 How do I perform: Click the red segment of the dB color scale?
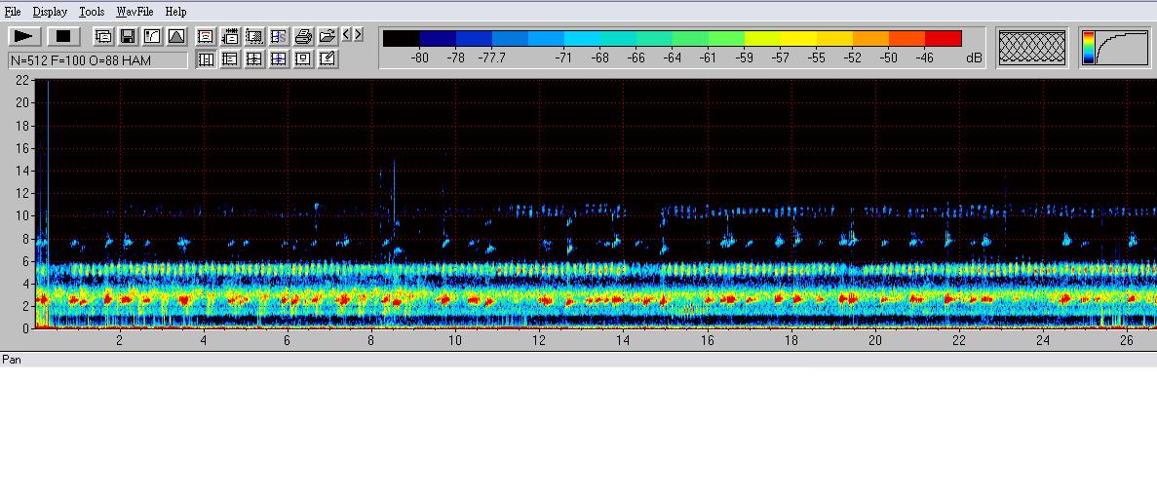(943, 39)
